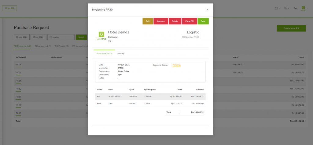Open the apps grid icon dropdown
Image resolution: width=313 pixels, height=145 pixels.
tap(287, 8)
